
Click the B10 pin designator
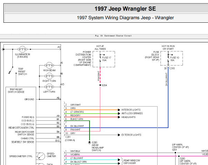pos(57,141)
